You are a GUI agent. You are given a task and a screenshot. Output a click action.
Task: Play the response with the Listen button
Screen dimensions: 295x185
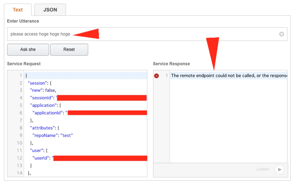279,169
